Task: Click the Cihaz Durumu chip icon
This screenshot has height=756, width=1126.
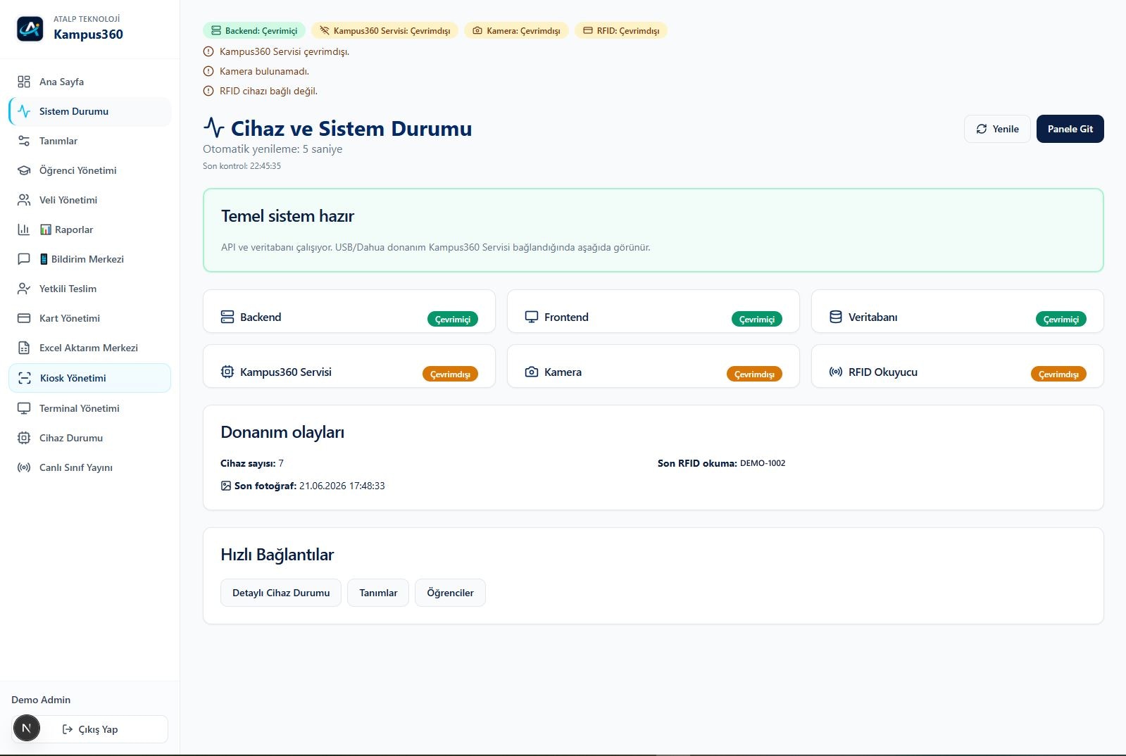Action: coord(24,438)
